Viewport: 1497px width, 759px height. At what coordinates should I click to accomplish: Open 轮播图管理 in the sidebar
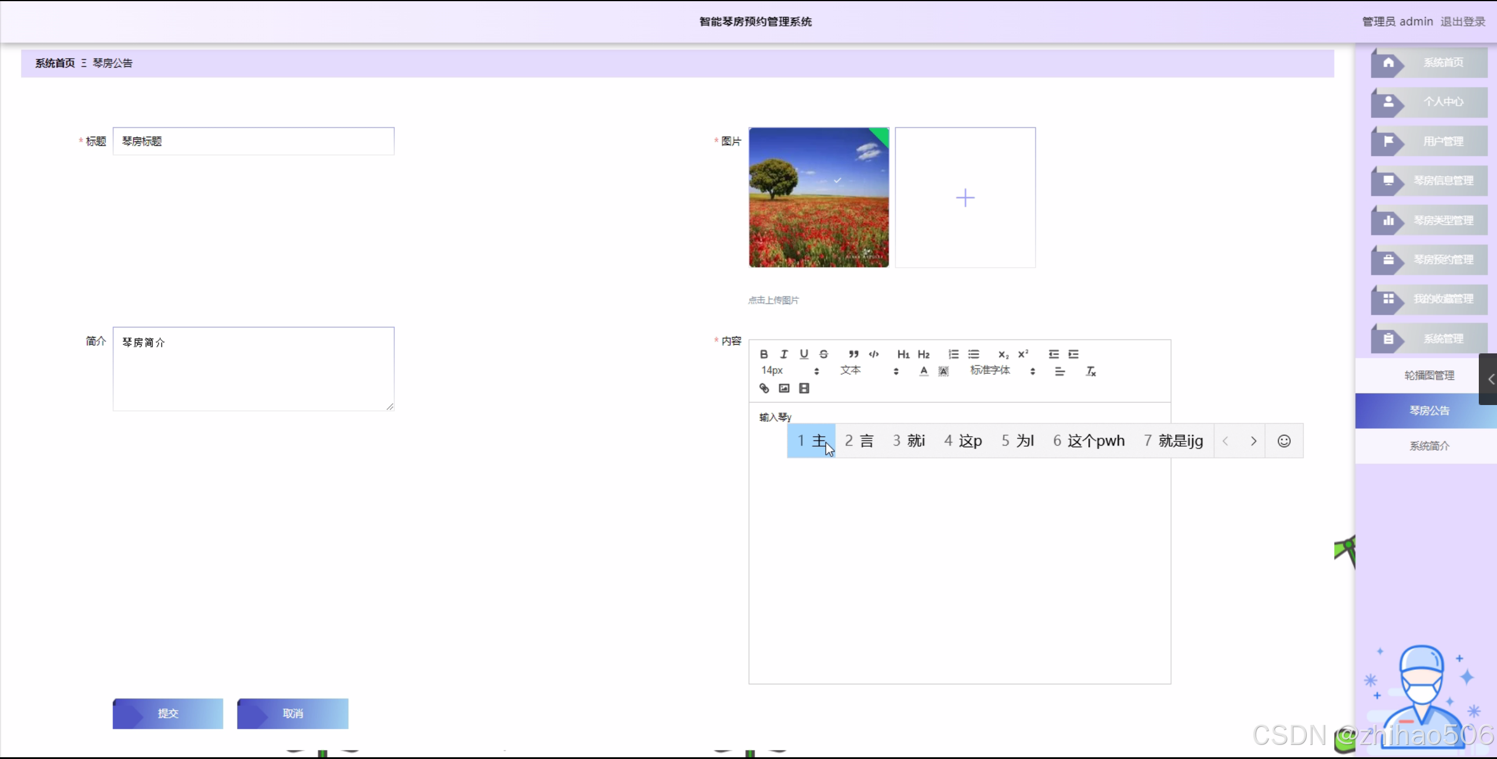(x=1429, y=375)
